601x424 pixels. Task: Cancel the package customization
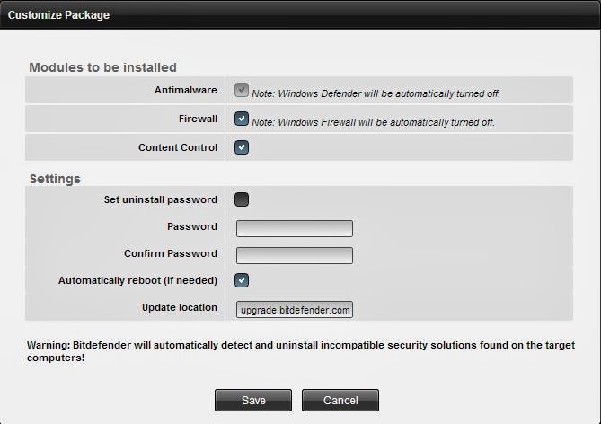coord(340,400)
